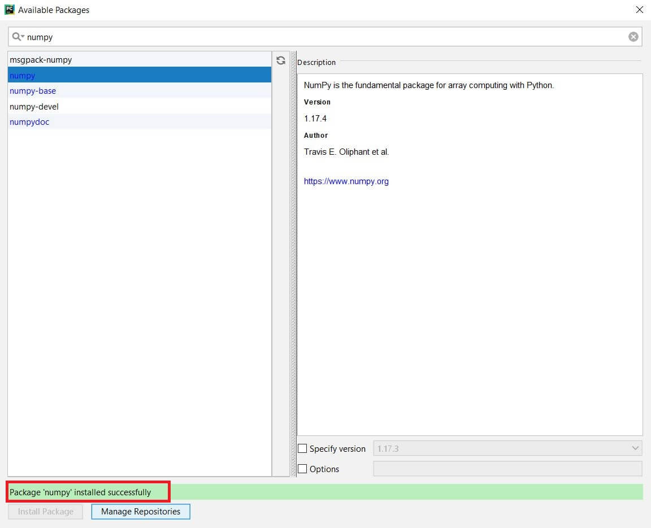Click the numpy search input field

click(325, 37)
